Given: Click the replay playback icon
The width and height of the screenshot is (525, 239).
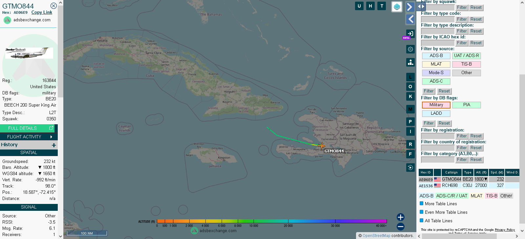Looking at the screenshot, I should 410,168.
